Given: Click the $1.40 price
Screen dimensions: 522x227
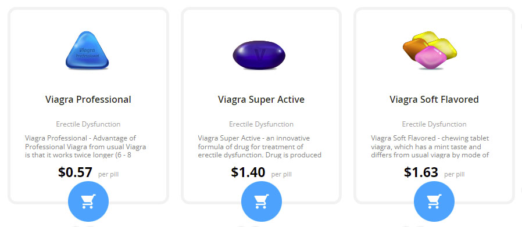Looking at the screenshot, I should (248, 172).
